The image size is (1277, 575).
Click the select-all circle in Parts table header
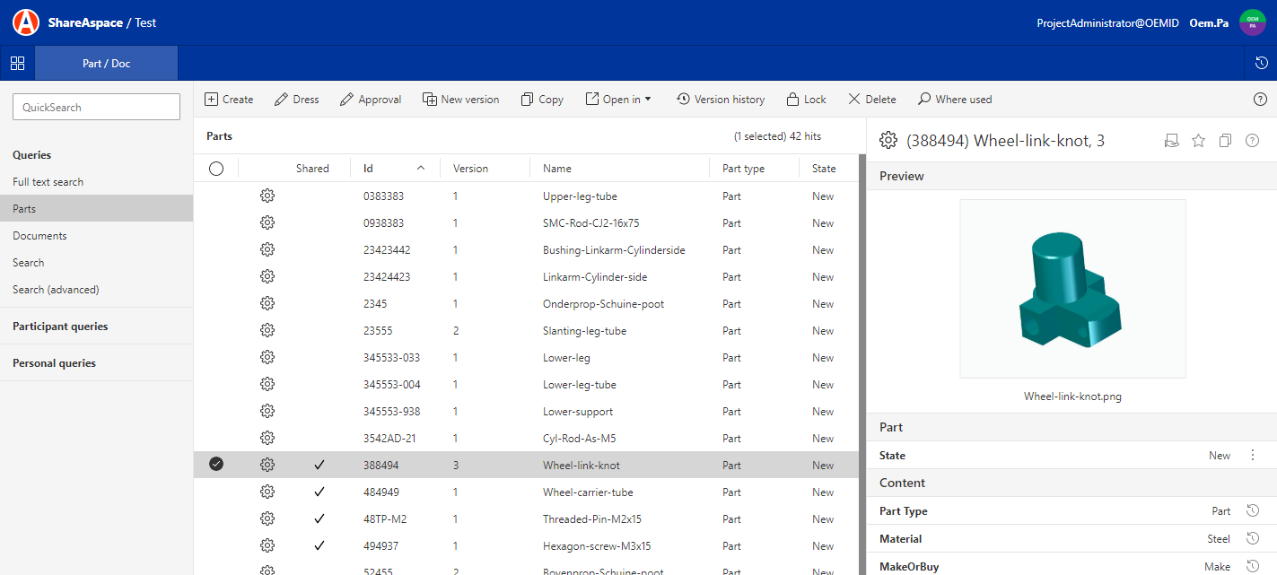[x=215, y=168]
